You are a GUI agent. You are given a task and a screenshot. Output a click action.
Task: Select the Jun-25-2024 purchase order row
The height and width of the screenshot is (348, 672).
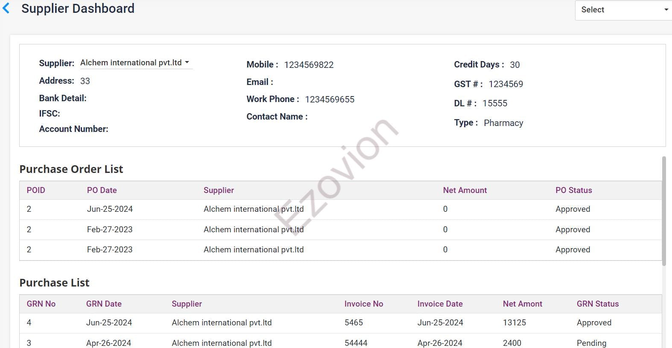pos(110,209)
